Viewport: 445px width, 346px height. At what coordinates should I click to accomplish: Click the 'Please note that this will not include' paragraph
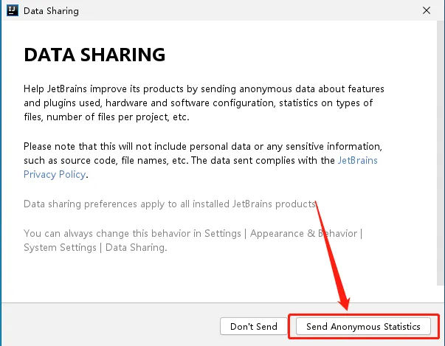[203, 160]
